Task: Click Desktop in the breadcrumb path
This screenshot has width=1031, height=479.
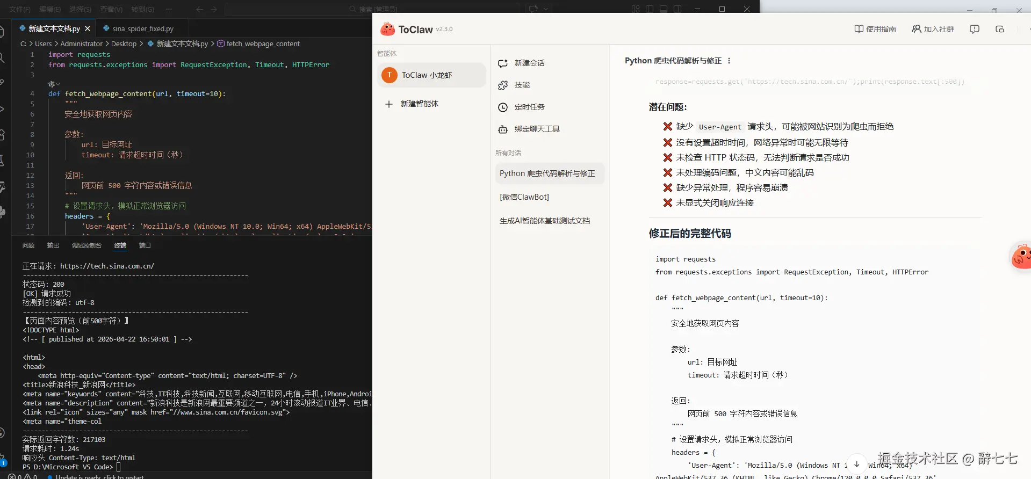Action: click(124, 43)
